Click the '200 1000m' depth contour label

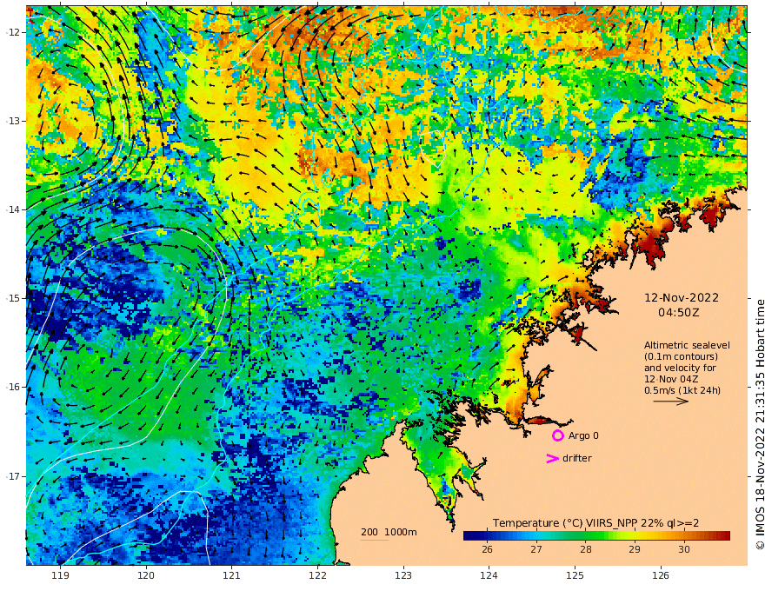[389, 532]
